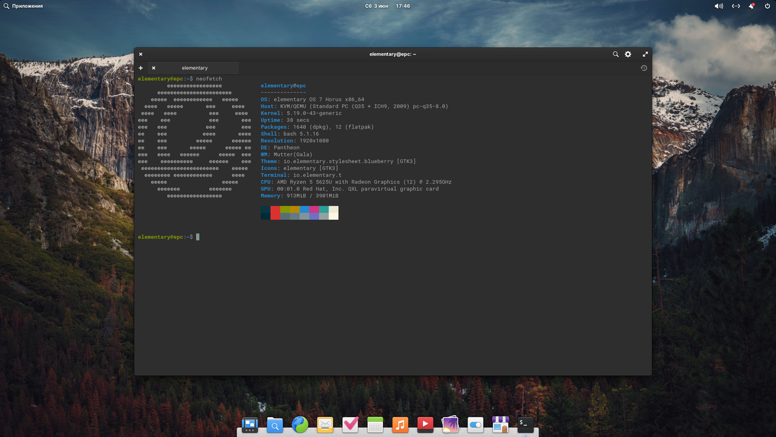The width and height of the screenshot is (776, 437).
Task: Open Calendar from the dock
Action: [x=375, y=425]
